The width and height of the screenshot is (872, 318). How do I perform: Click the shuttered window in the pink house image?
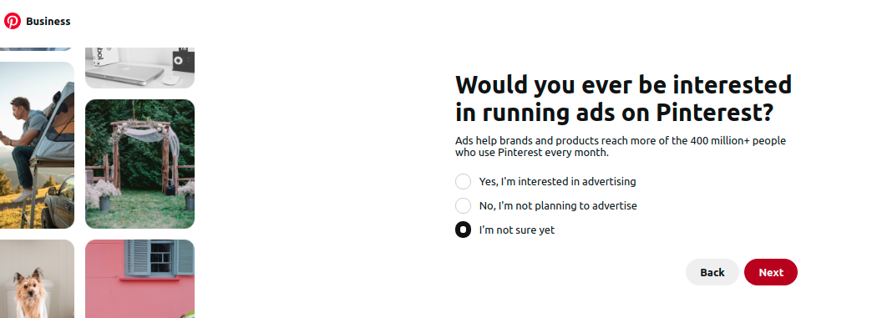(x=160, y=257)
